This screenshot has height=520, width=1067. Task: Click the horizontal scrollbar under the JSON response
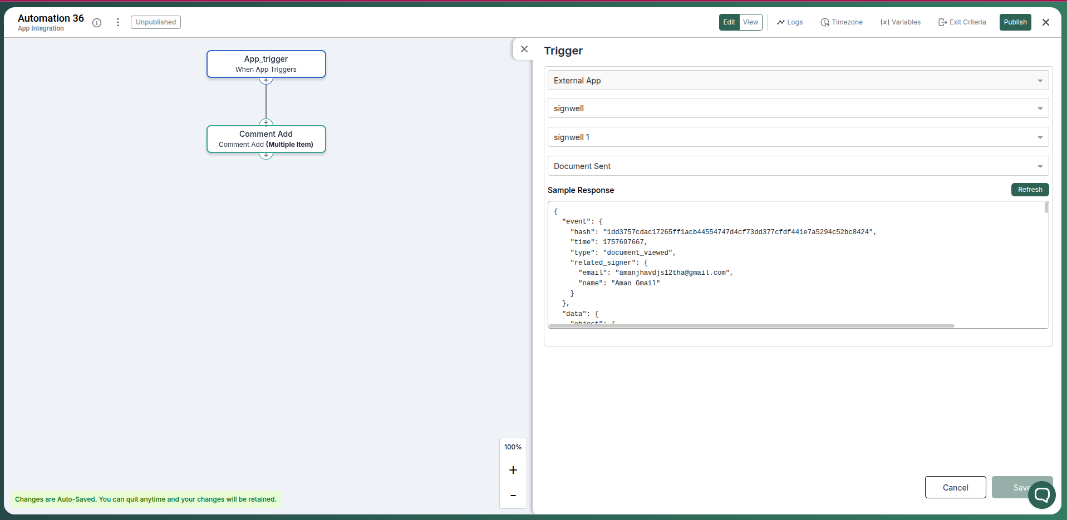point(751,325)
